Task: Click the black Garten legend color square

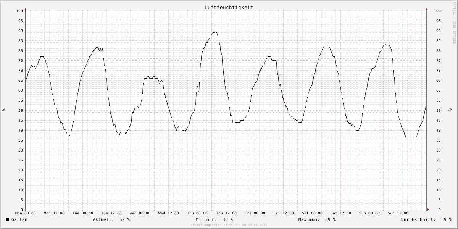Action: click(x=7, y=219)
